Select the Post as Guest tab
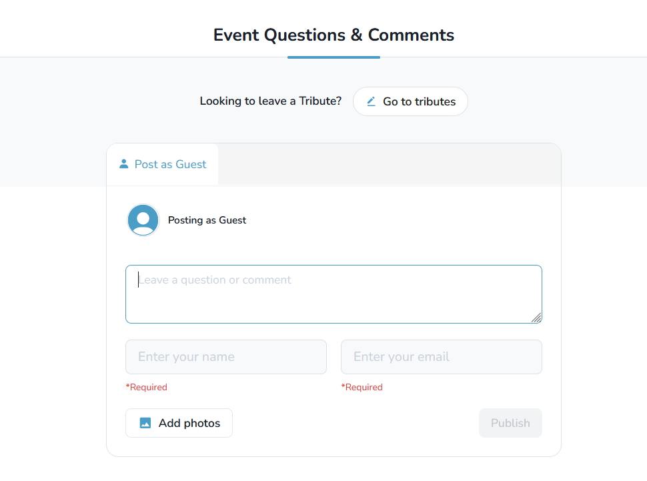Viewport: 647px width, 481px height. [163, 164]
